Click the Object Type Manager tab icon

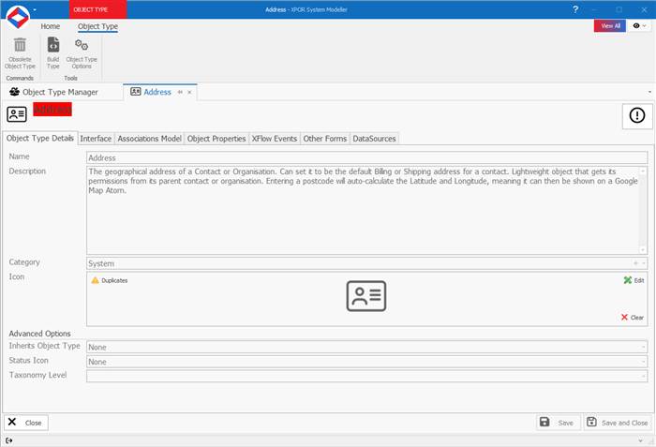point(15,92)
